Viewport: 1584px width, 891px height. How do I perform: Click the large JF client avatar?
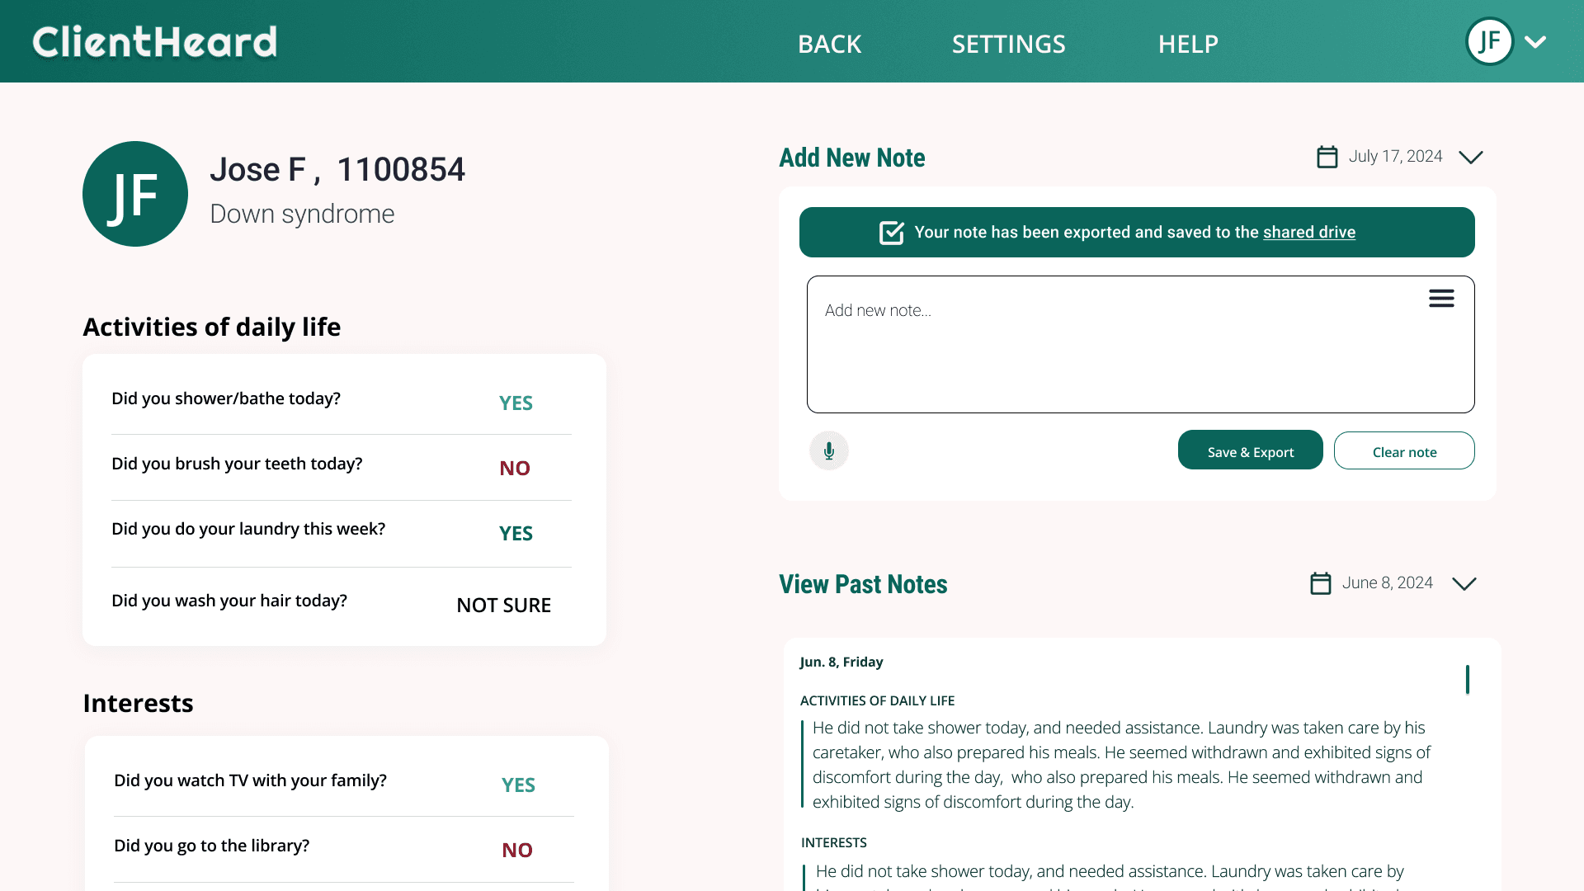click(x=135, y=194)
